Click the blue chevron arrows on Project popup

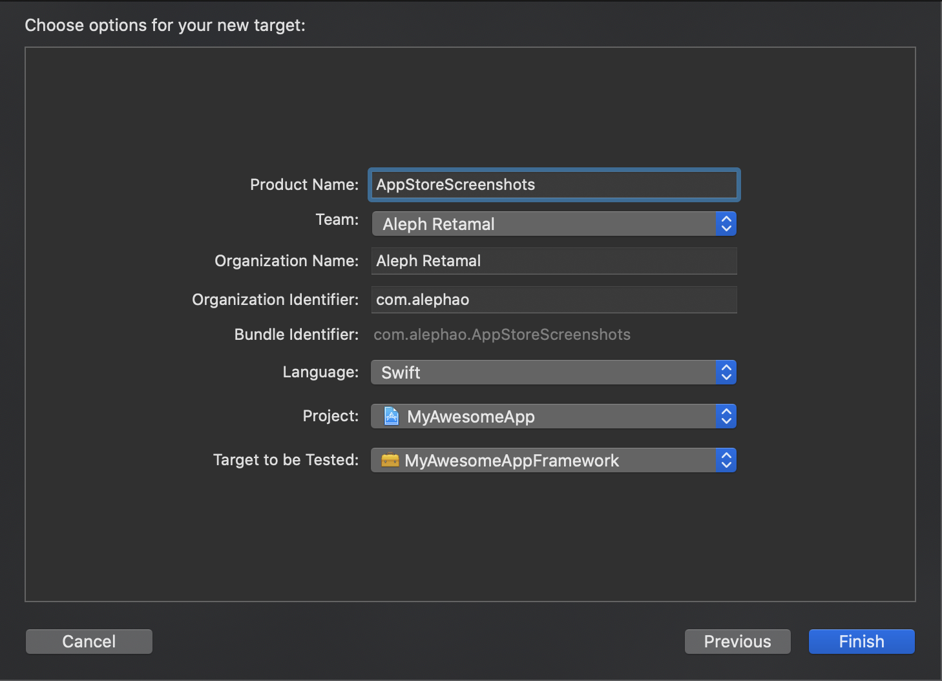(726, 417)
